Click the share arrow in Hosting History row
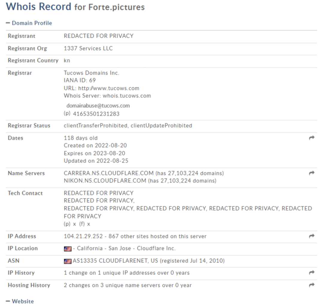The height and width of the screenshot is (304, 323). point(312,285)
